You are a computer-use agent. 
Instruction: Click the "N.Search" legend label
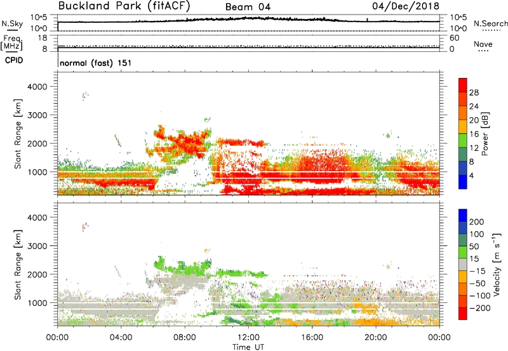[x=490, y=23]
